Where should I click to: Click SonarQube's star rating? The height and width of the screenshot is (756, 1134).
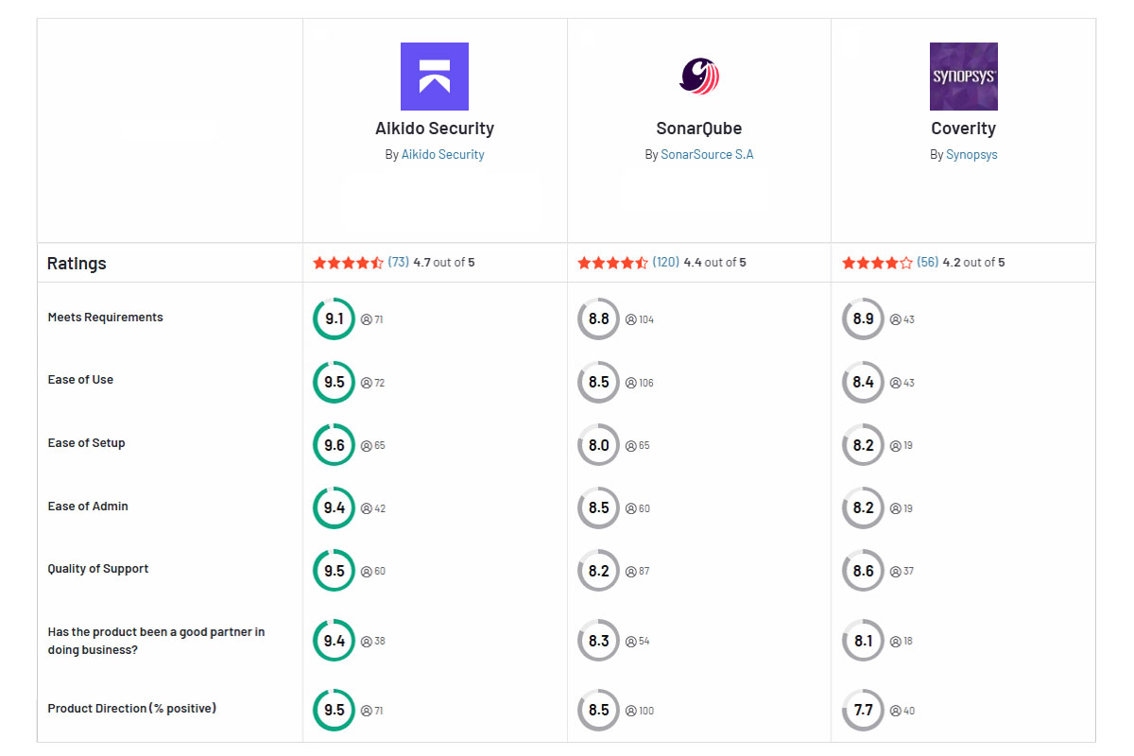pos(613,263)
